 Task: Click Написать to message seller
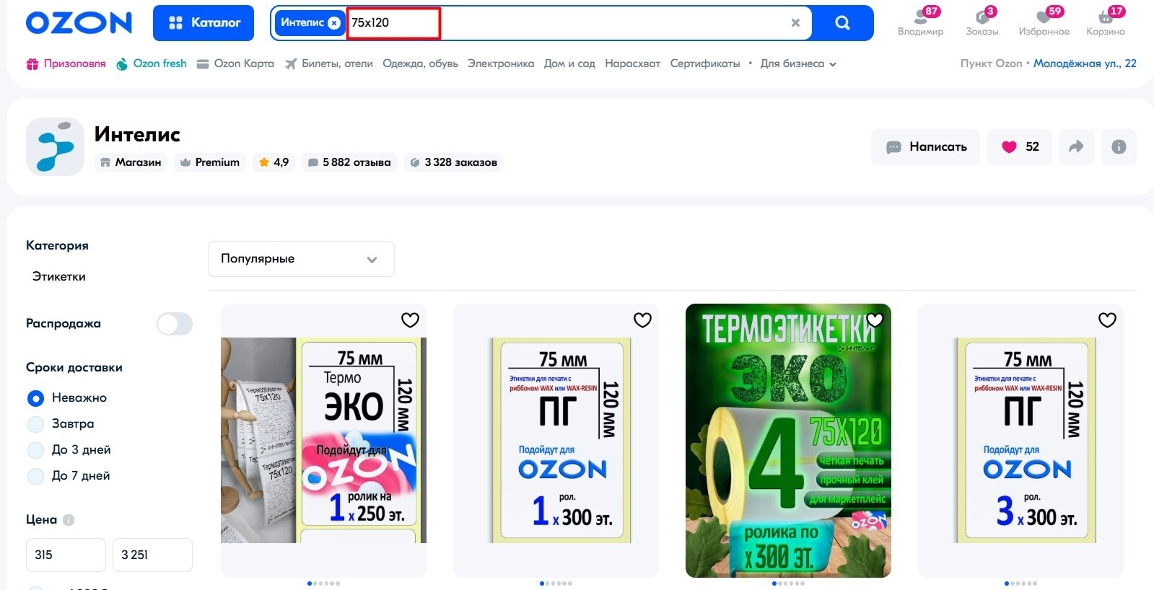click(x=926, y=147)
